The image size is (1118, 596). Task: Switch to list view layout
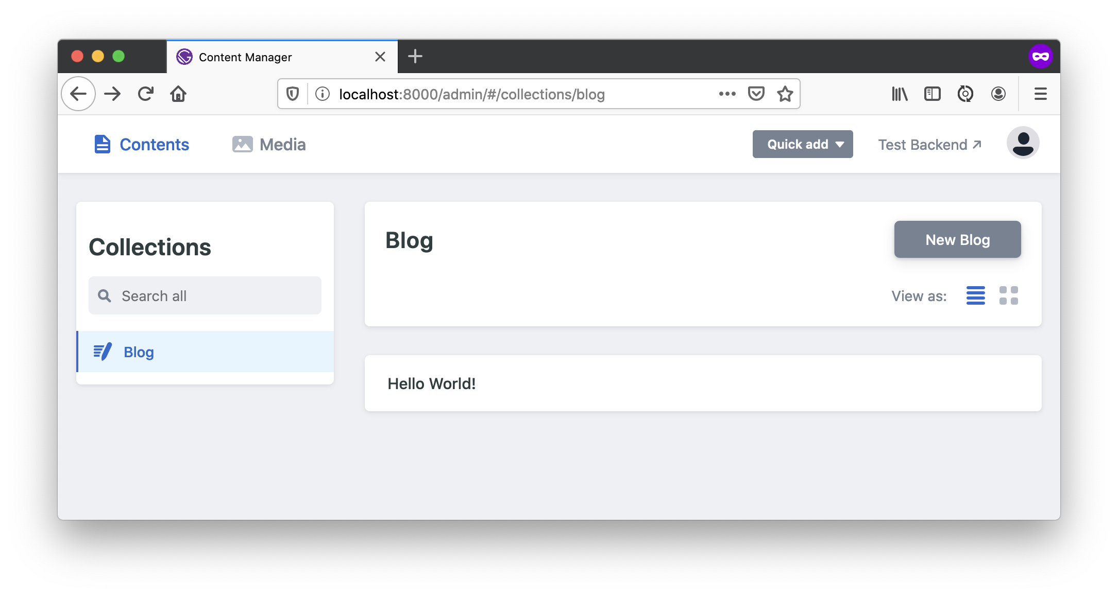[975, 295]
